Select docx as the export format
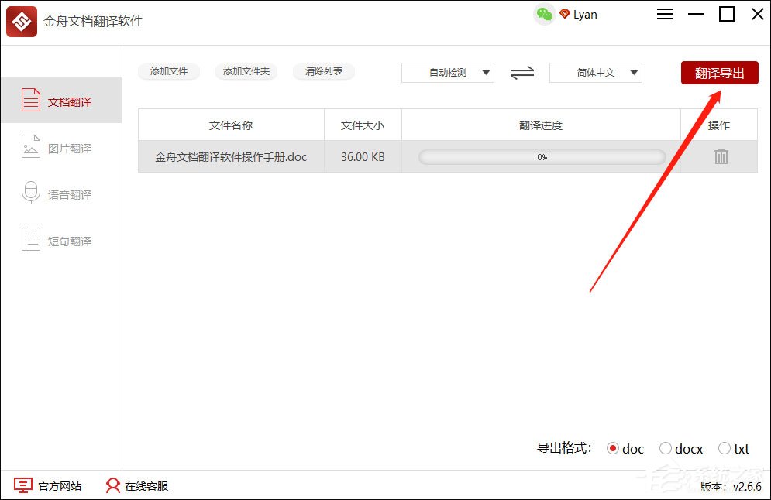Screen dimensions: 771x500 666,448
